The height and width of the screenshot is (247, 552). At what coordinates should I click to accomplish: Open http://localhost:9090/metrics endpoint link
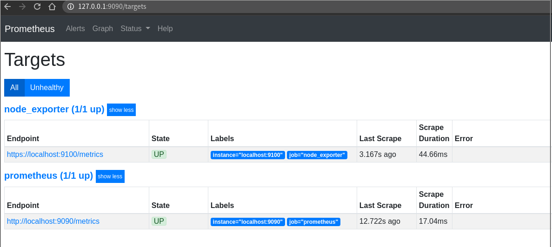click(x=53, y=221)
